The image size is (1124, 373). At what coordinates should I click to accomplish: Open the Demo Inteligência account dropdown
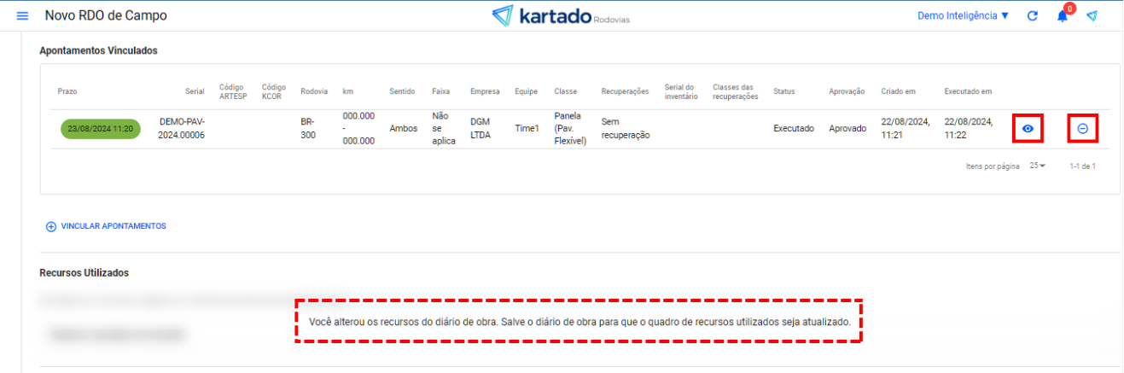(x=963, y=16)
